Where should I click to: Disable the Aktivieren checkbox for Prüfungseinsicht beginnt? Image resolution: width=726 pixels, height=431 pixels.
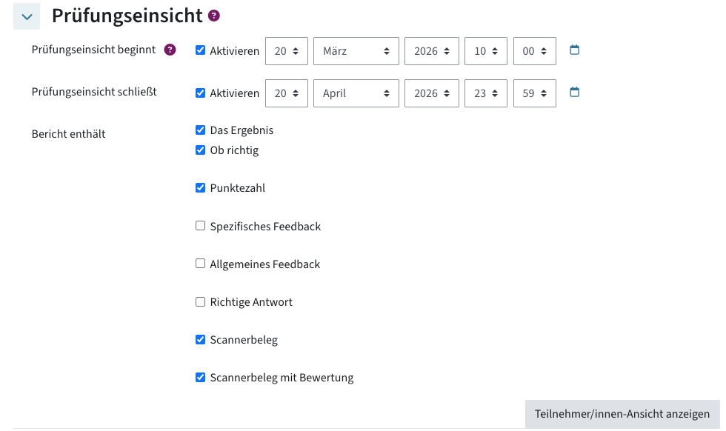coord(200,51)
